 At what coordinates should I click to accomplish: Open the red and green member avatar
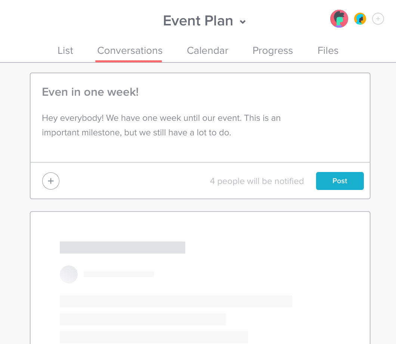pos(339,19)
